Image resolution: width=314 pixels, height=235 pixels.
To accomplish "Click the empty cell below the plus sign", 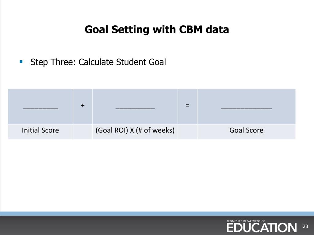I will pos(83,132).
